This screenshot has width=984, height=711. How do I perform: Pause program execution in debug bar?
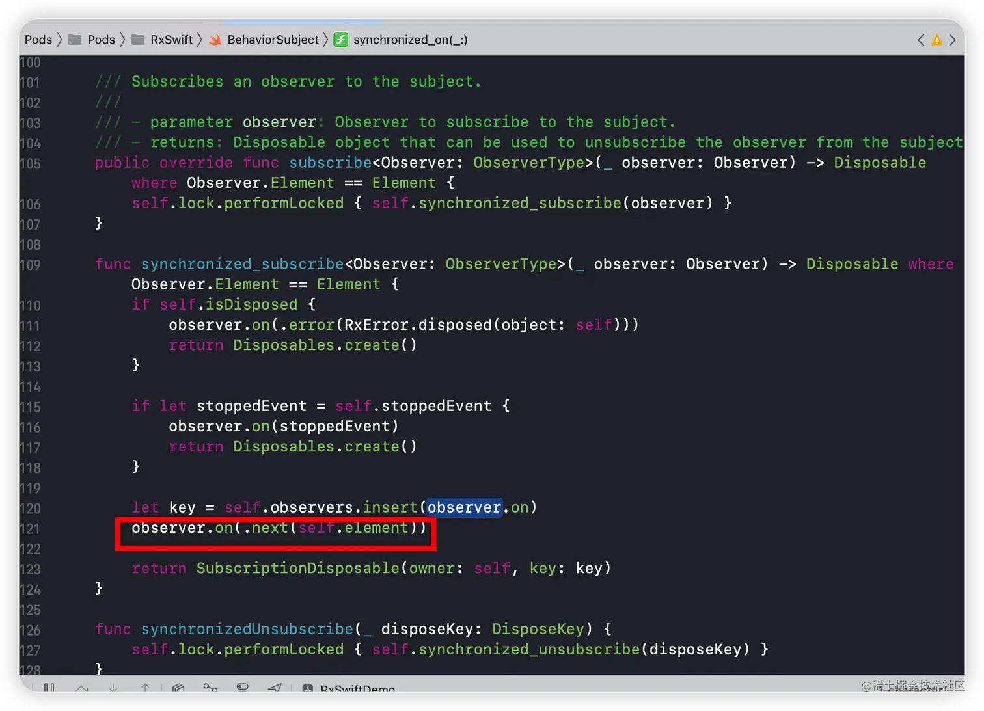[49, 687]
